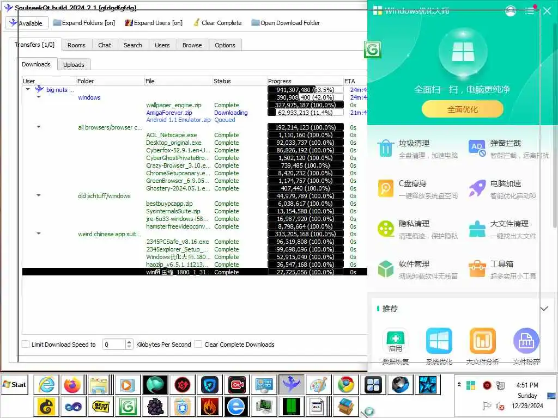Collapse old schtuff/windows folder node
Viewport: 558px width, 418px height.
(39, 195)
